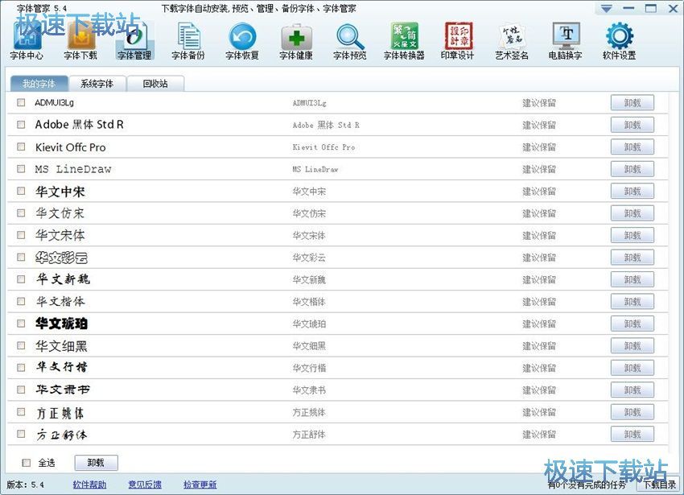
Task: Switch to the 我的字体 tab
Action: tap(39, 84)
